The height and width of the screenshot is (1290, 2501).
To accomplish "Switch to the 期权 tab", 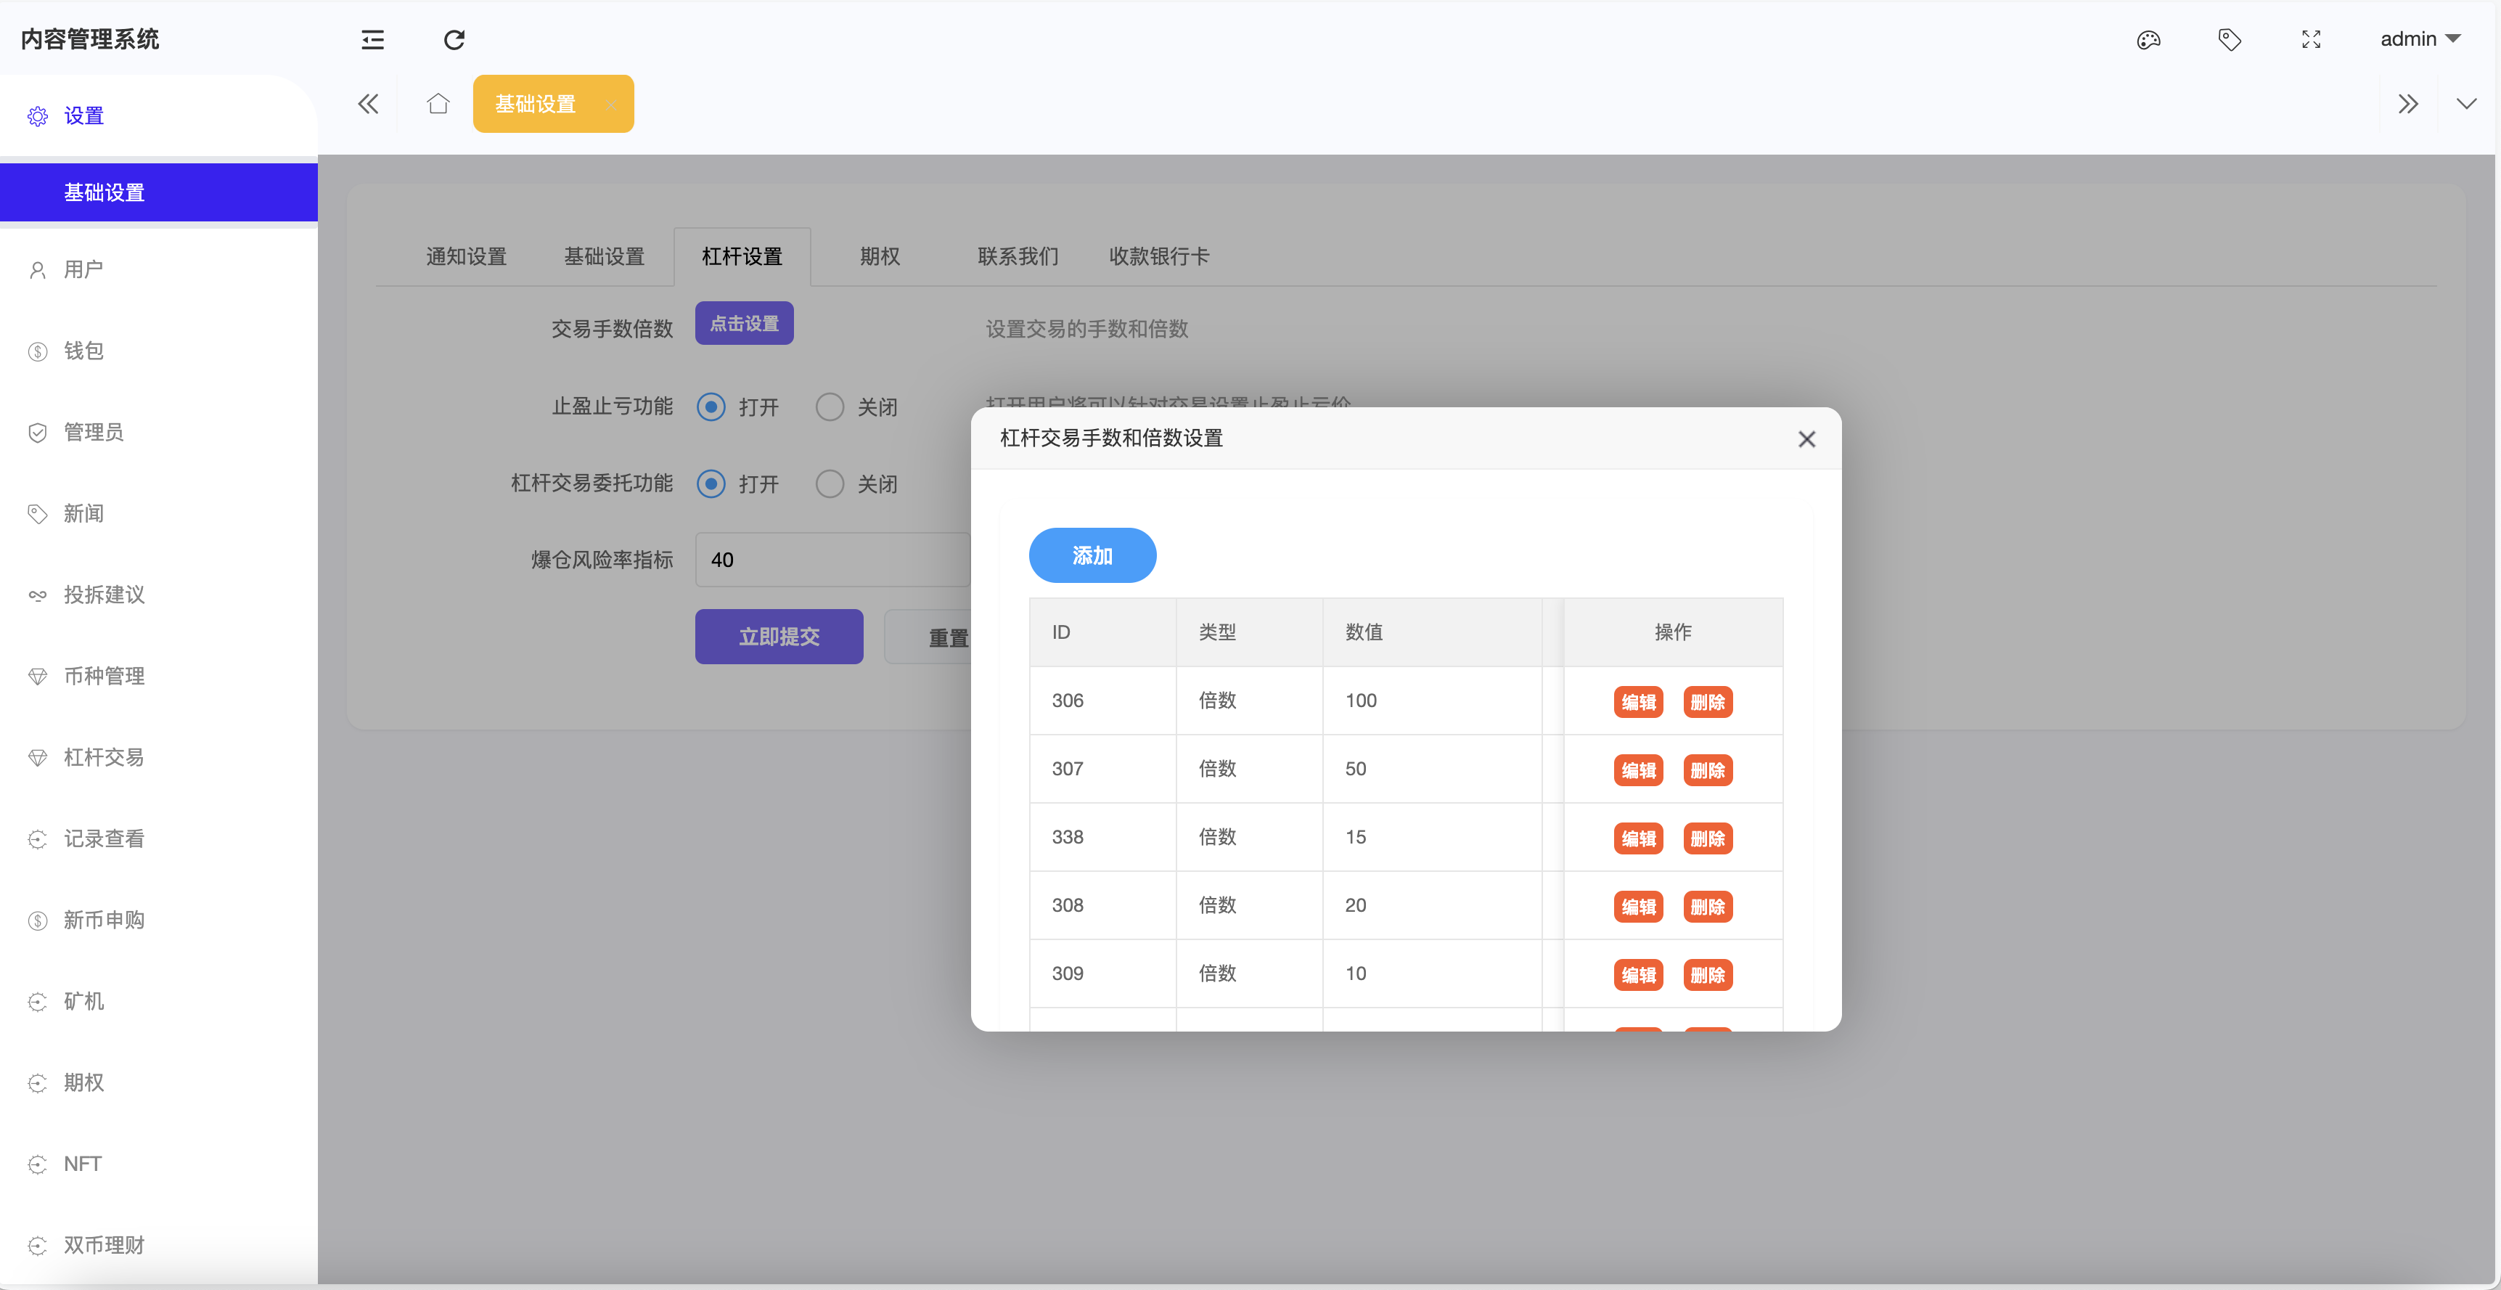I will tap(879, 256).
